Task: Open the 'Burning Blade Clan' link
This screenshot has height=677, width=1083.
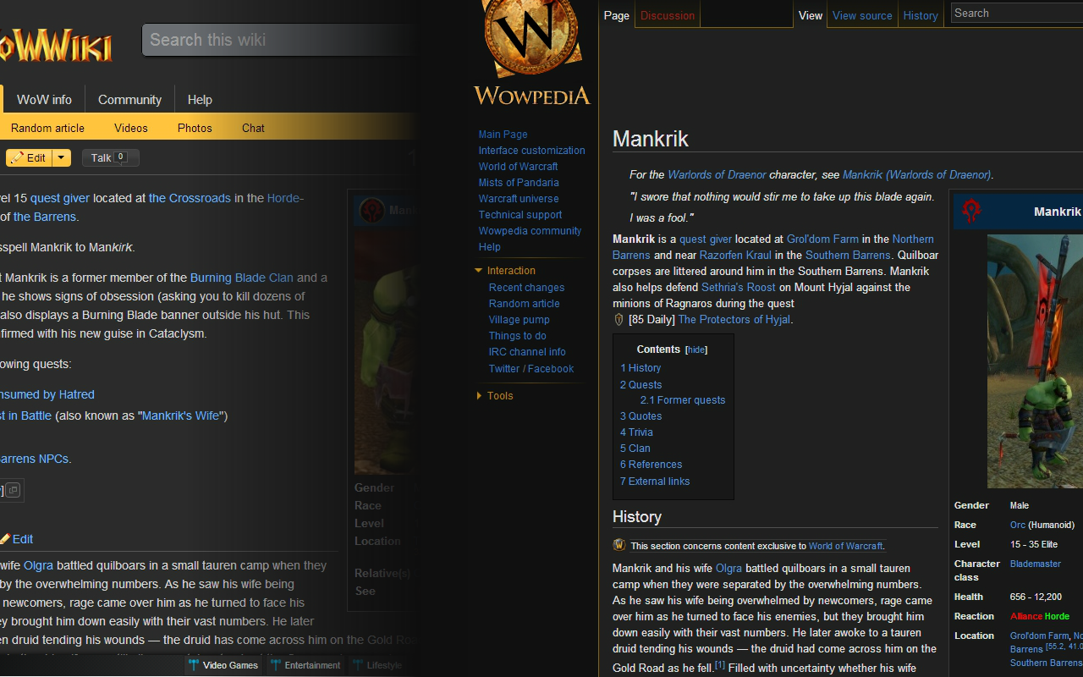Action: (x=242, y=278)
